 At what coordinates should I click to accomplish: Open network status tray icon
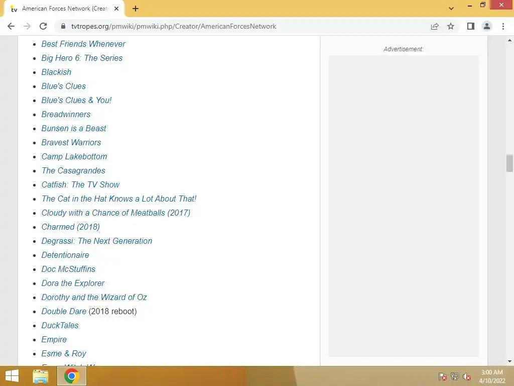tap(455, 376)
